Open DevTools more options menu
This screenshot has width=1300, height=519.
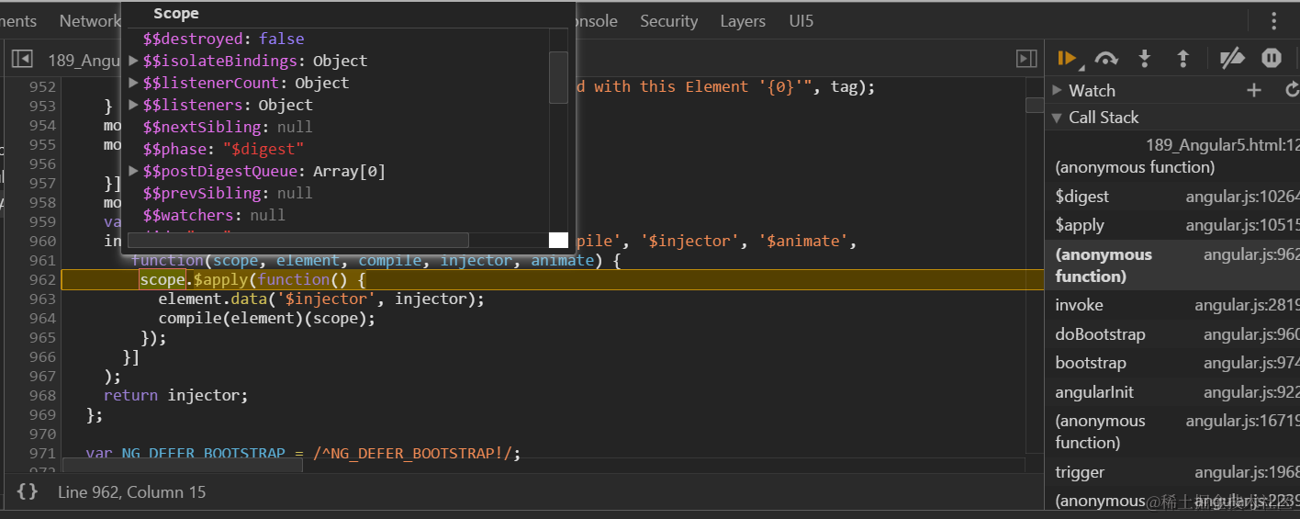pyautogui.click(x=1274, y=21)
